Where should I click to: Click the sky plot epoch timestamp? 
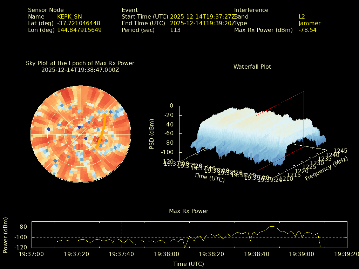click(80, 70)
